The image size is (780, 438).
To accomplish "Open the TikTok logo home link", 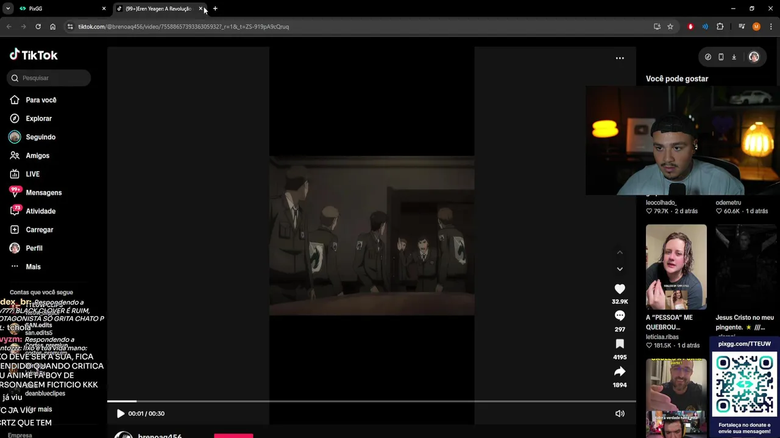I will 34,55.
